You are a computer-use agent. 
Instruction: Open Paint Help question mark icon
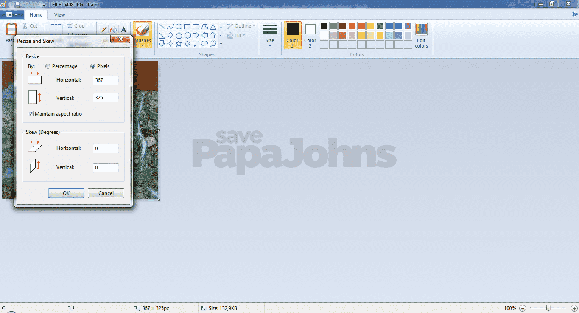coord(575,14)
